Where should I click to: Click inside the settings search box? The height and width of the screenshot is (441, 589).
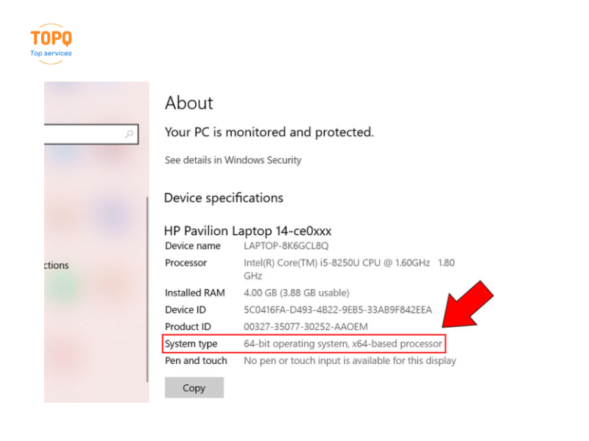pos(91,134)
